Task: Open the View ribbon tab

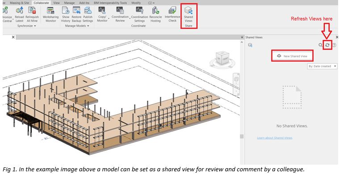Action: (56, 3)
